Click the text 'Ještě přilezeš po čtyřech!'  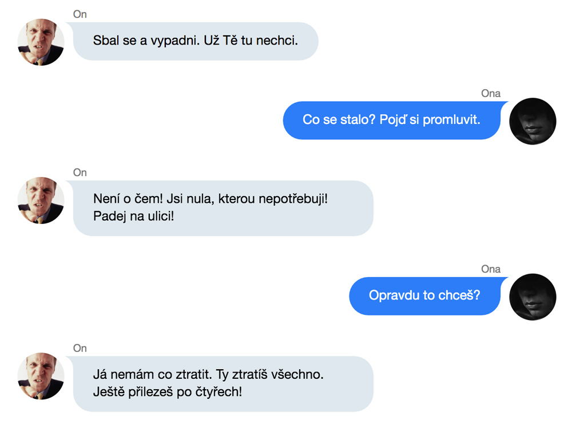(168, 392)
